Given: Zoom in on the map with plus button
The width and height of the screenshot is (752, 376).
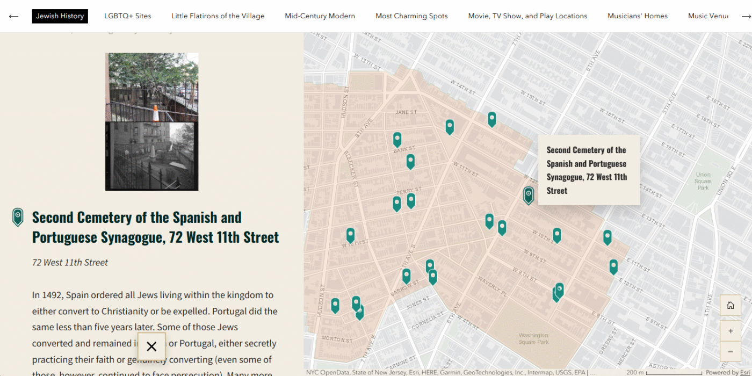Looking at the screenshot, I should point(730,331).
